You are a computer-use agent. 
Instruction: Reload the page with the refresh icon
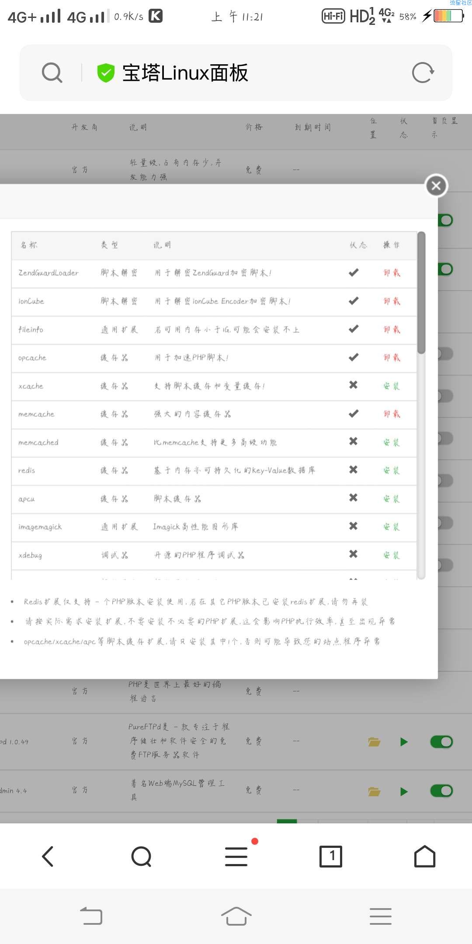423,73
